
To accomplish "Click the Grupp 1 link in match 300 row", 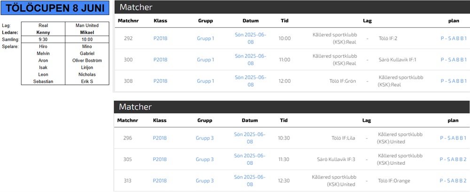I will (x=205, y=59).
